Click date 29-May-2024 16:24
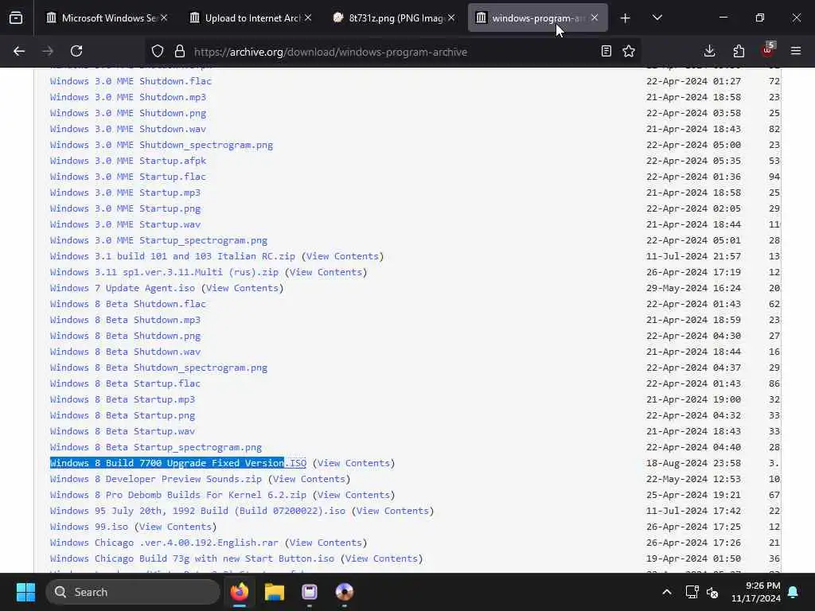Viewport: 815px width, 611px height. click(x=693, y=288)
